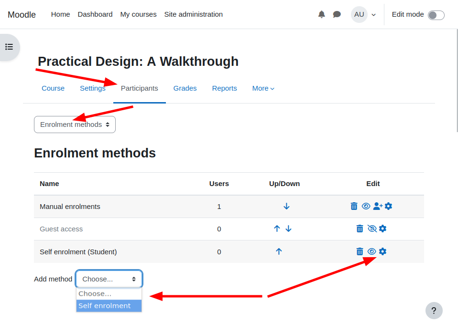Open the messaging speech bubble icon
Viewport: 458px width, 333px height.
(x=337, y=14)
